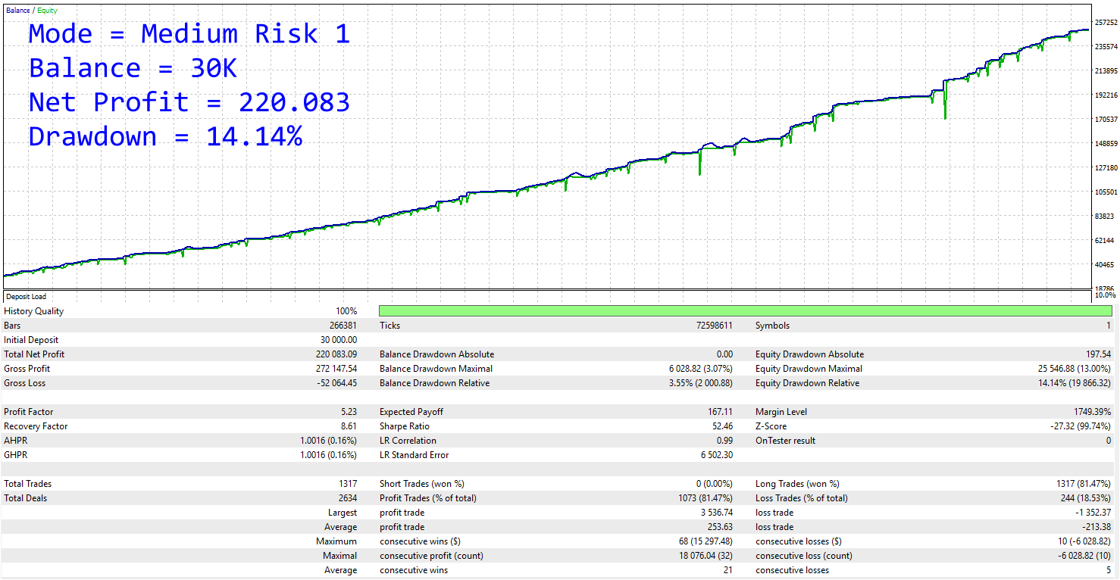Viewport: 1120px width, 580px height.
Task: Click the Z-Score value '-27.32 (99.74%)'
Action: pos(1081,426)
